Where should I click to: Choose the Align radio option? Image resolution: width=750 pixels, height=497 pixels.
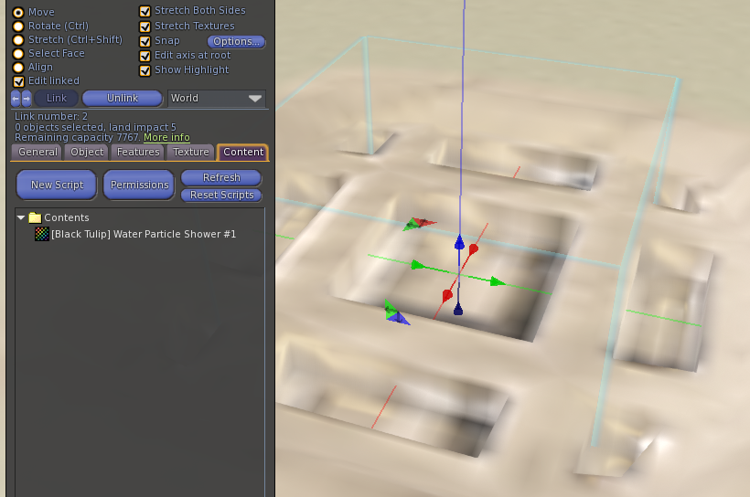18,68
